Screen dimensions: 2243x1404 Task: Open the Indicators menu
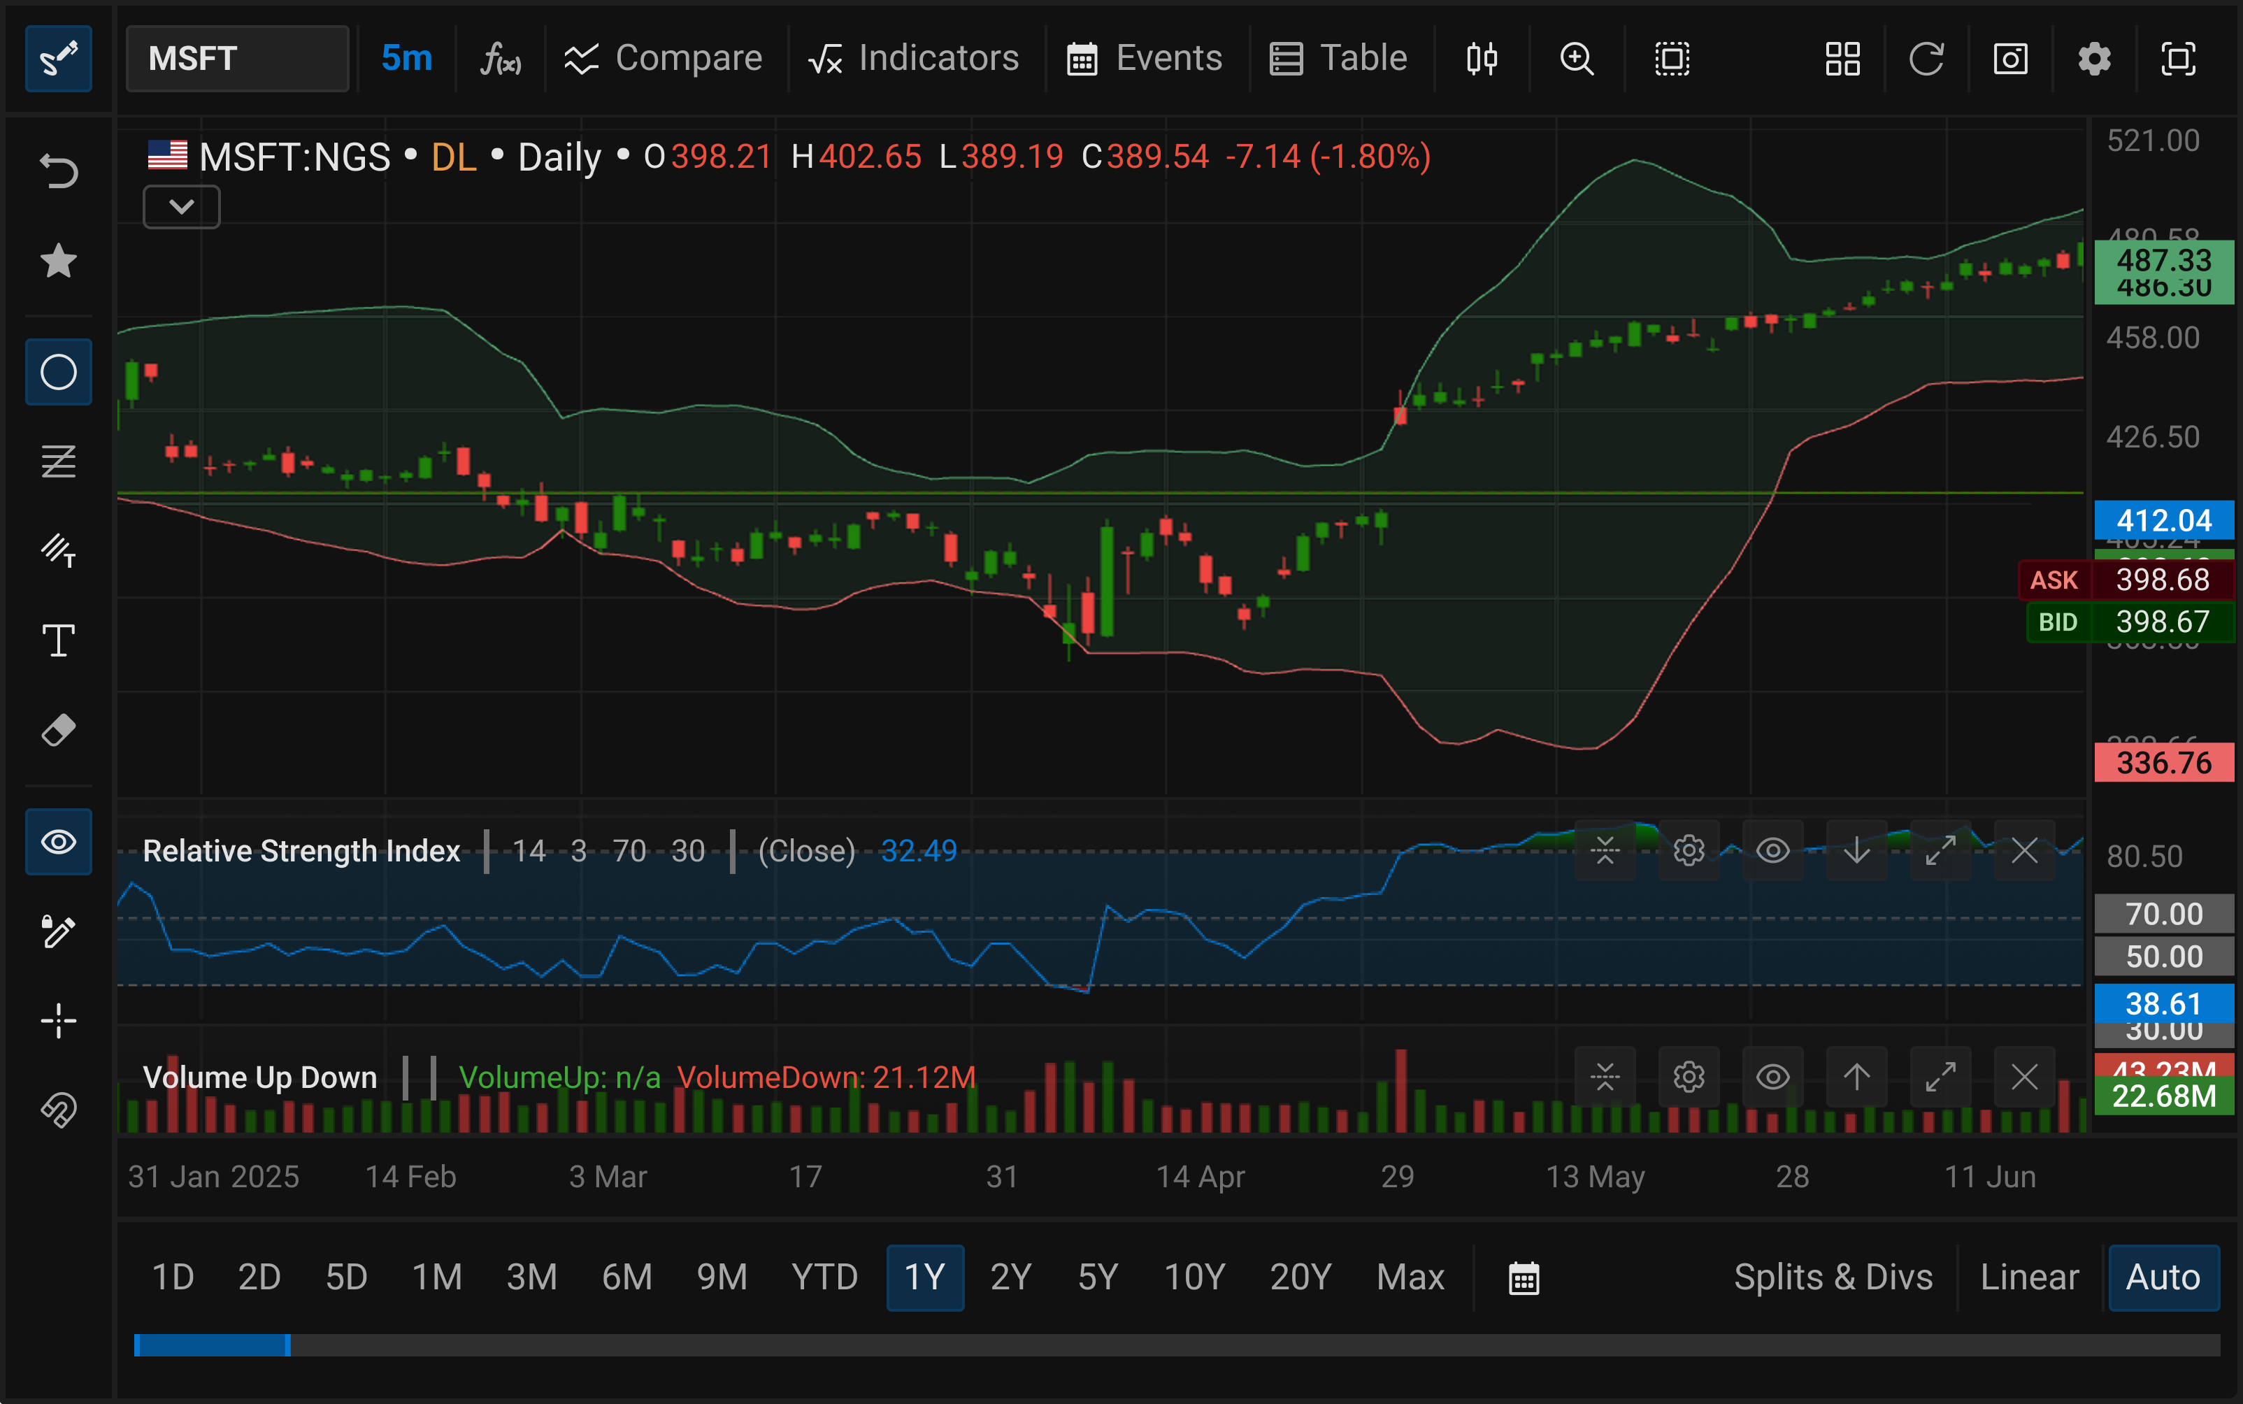coord(914,59)
